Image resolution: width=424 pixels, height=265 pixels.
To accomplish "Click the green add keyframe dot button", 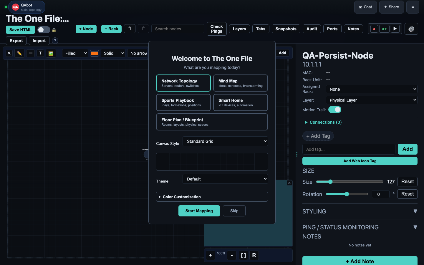I will point(384,29).
